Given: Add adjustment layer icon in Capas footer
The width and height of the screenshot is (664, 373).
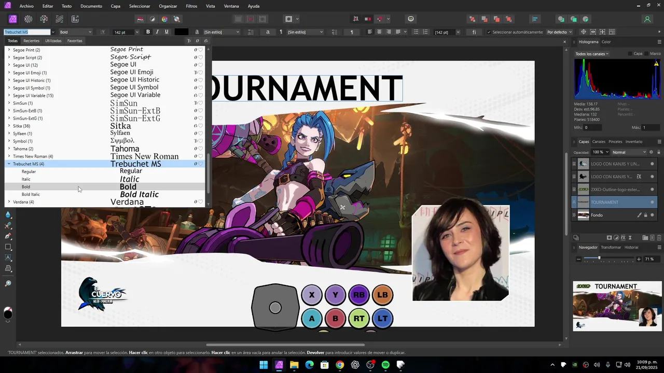Looking at the screenshot, I should [x=616, y=238].
